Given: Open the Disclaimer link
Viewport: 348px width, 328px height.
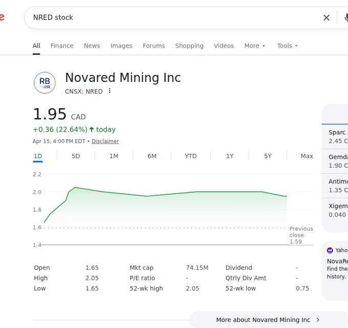Looking at the screenshot, I should (105, 141).
